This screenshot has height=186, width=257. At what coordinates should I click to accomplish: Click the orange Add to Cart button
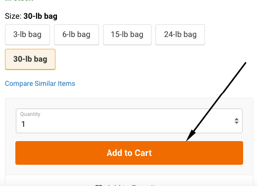pyautogui.click(x=129, y=153)
